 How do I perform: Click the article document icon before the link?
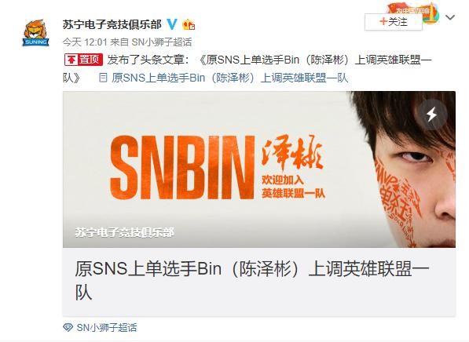coord(103,78)
